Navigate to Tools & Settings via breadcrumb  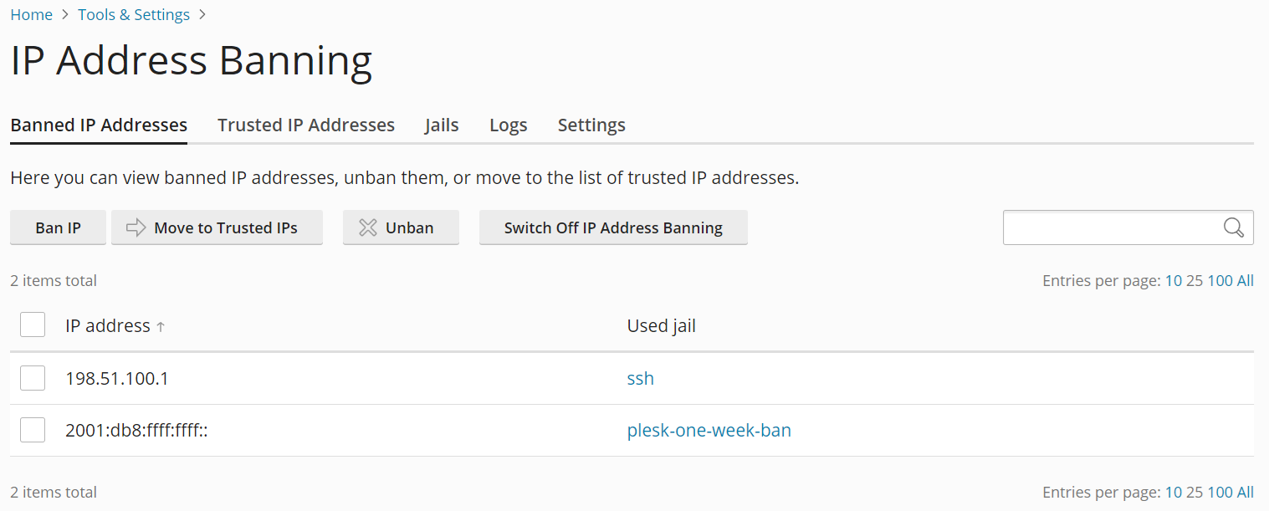(133, 14)
